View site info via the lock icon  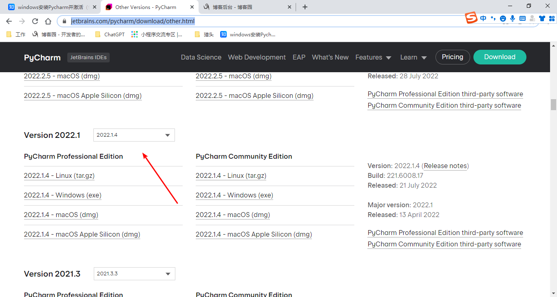64,21
